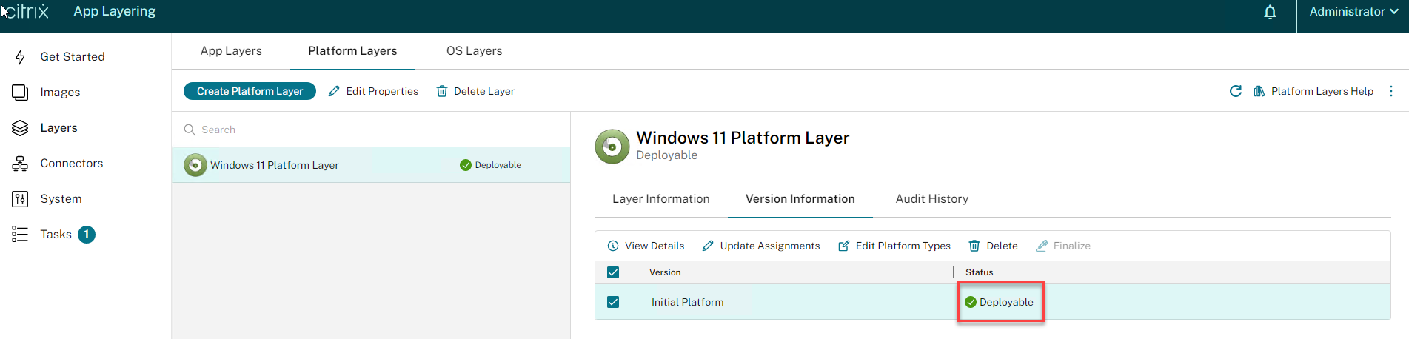Open the Audit History tab
1409x339 pixels.
[x=931, y=199]
